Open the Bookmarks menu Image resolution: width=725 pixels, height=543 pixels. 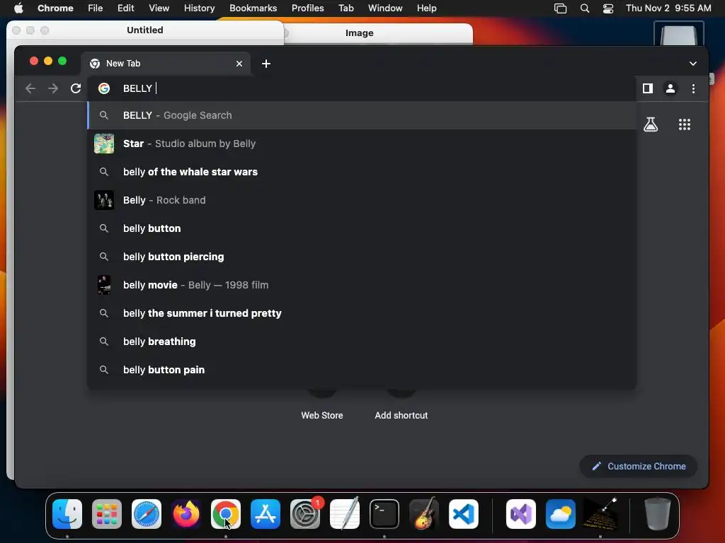coord(253,8)
